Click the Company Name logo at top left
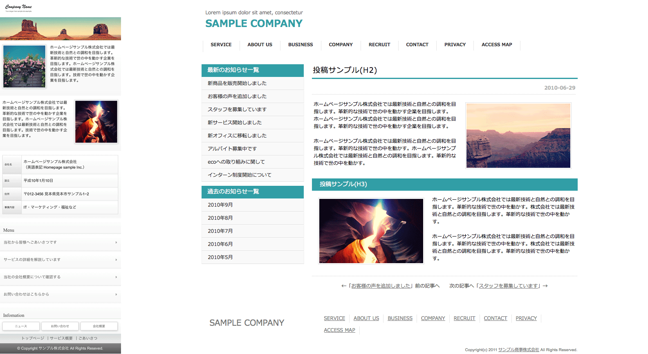This screenshot has height=354, width=648. [x=18, y=7]
